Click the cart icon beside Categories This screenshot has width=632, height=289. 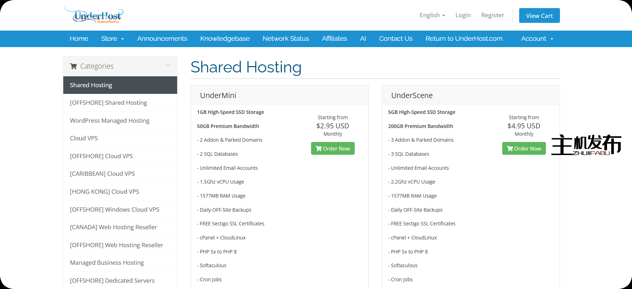pyautogui.click(x=73, y=66)
